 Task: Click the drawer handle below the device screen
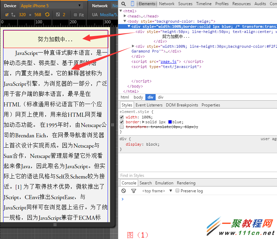click(x=55, y=225)
